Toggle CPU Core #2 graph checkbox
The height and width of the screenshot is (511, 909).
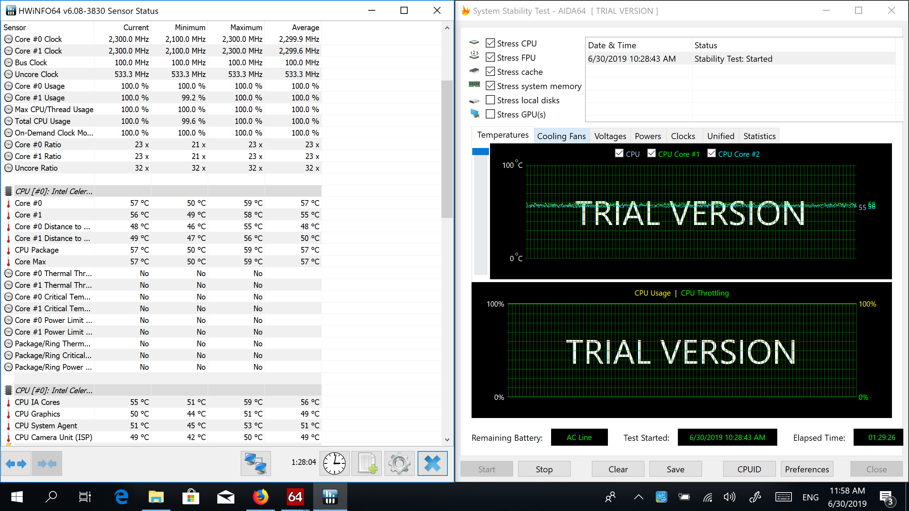(712, 153)
